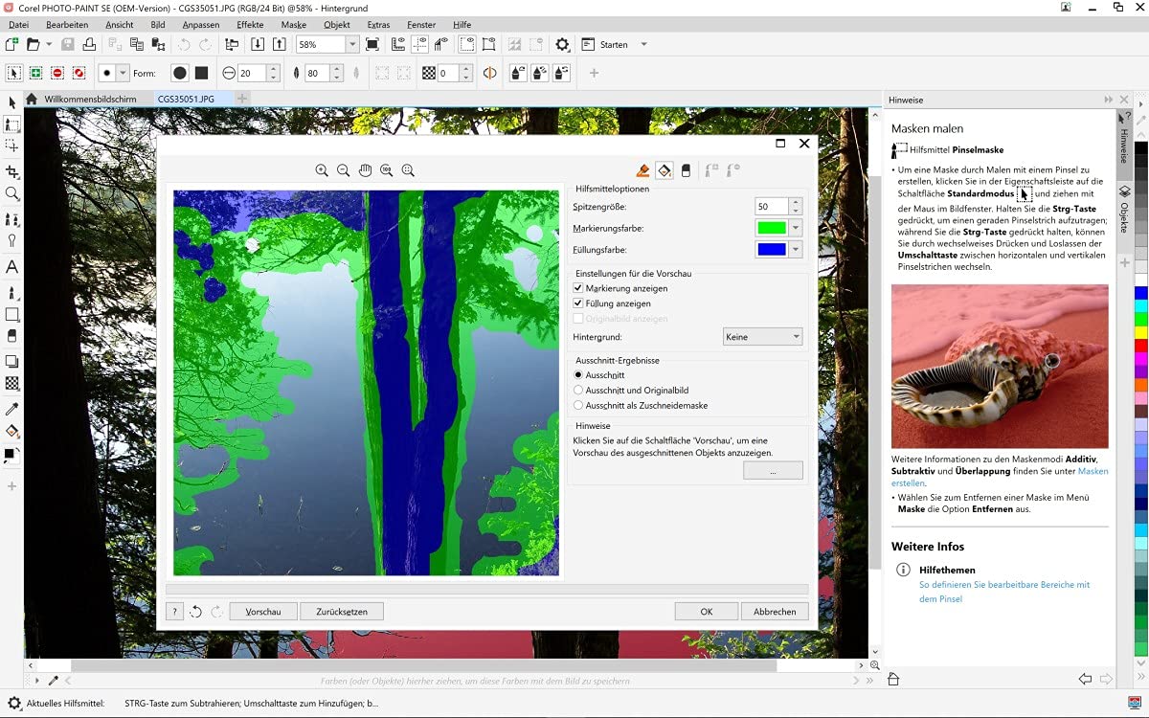
Task: Toggle Füllung anzeigen checkbox
Action: click(x=578, y=303)
